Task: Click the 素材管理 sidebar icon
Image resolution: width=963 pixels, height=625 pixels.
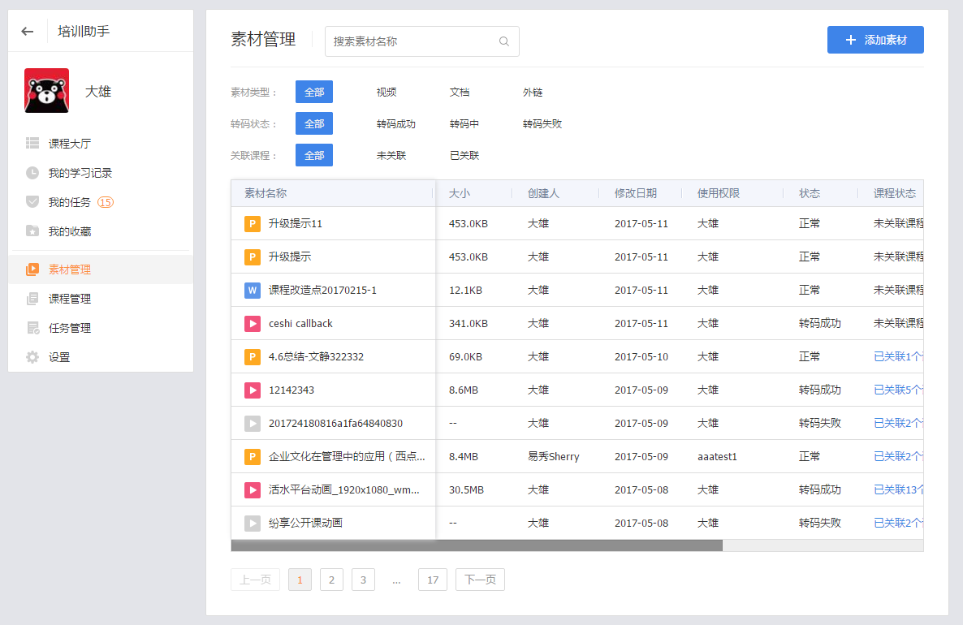Action: [32, 269]
